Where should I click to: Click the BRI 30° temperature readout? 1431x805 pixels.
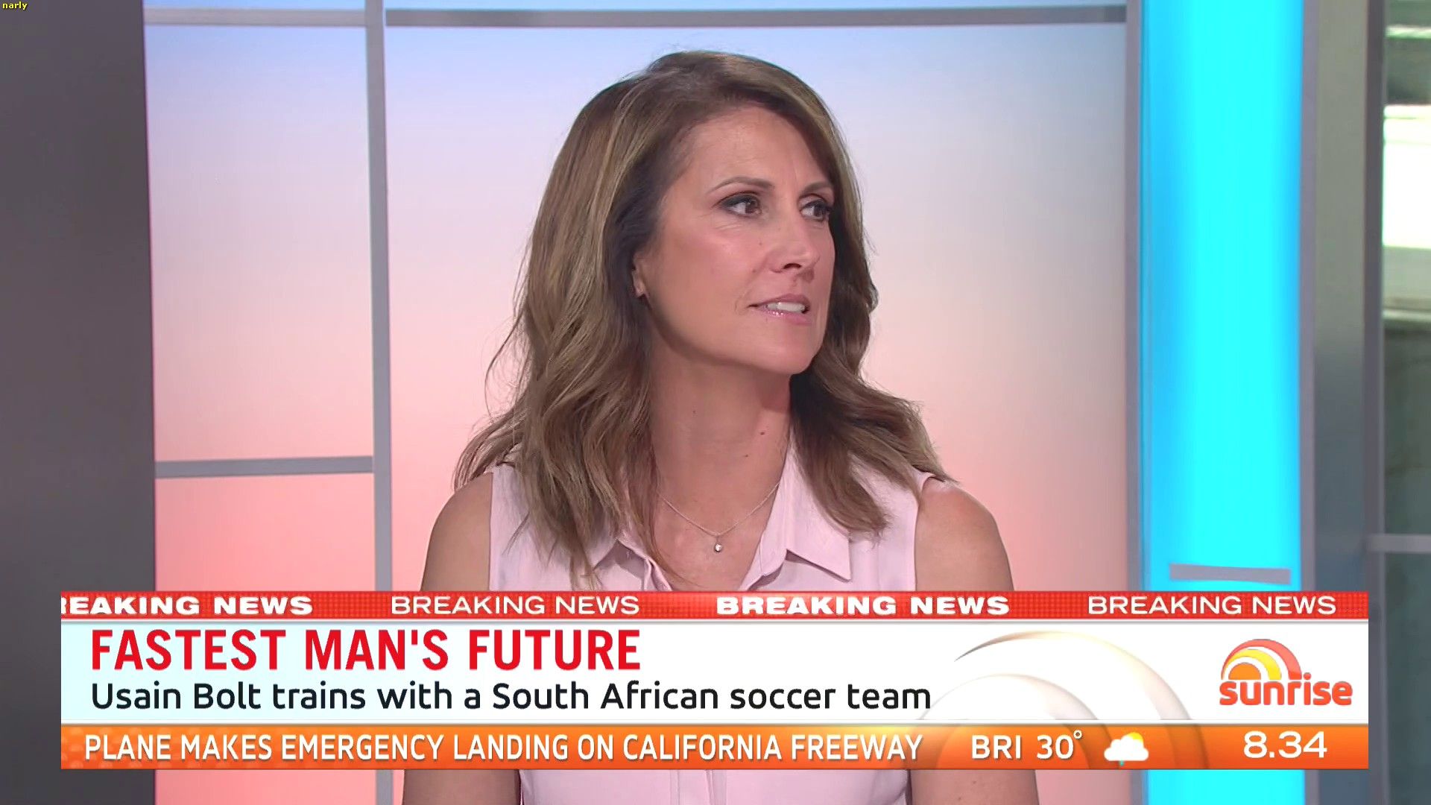tap(1026, 746)
